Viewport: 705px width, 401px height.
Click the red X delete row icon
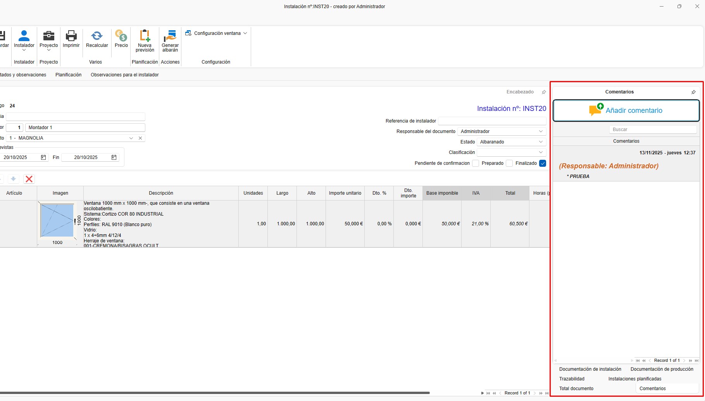click(29, 179)
